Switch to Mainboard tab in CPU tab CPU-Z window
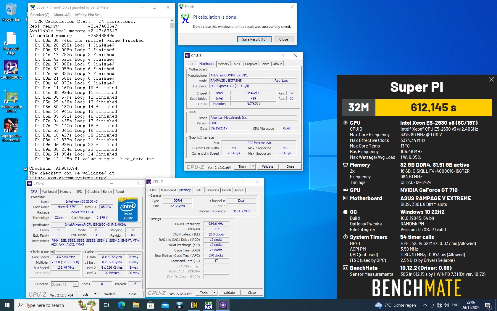The height and width of the screenshot is (311, 497). 49,192
